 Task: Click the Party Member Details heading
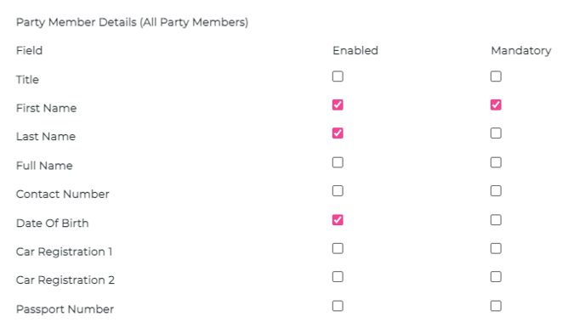coord(132,22)
